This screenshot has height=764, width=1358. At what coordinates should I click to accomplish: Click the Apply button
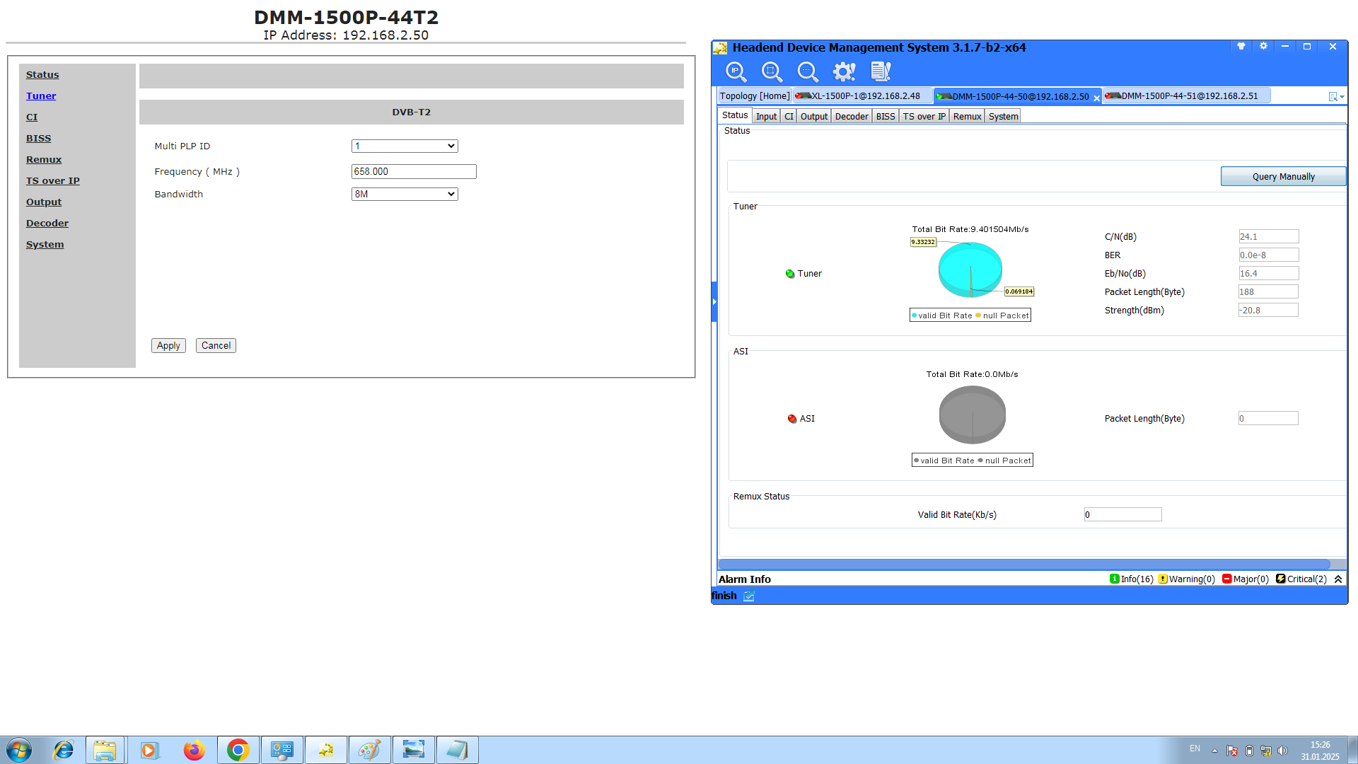coord(168,346)
